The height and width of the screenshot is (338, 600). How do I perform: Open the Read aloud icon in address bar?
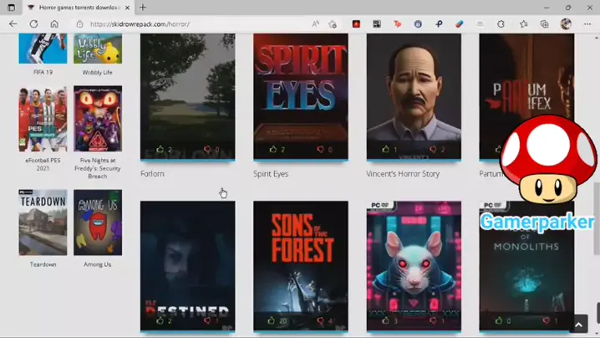click(316, 24)
